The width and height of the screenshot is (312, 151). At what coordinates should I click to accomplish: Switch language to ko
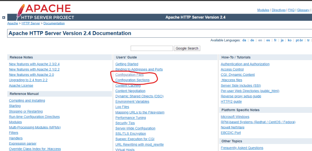pyautogui.click(x=290, y=40)
